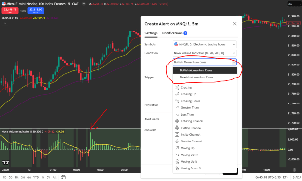This screenshot has height=181, width=302.
Task: Select the Bullish Momentum Cross option
Action: coord(205,70)
